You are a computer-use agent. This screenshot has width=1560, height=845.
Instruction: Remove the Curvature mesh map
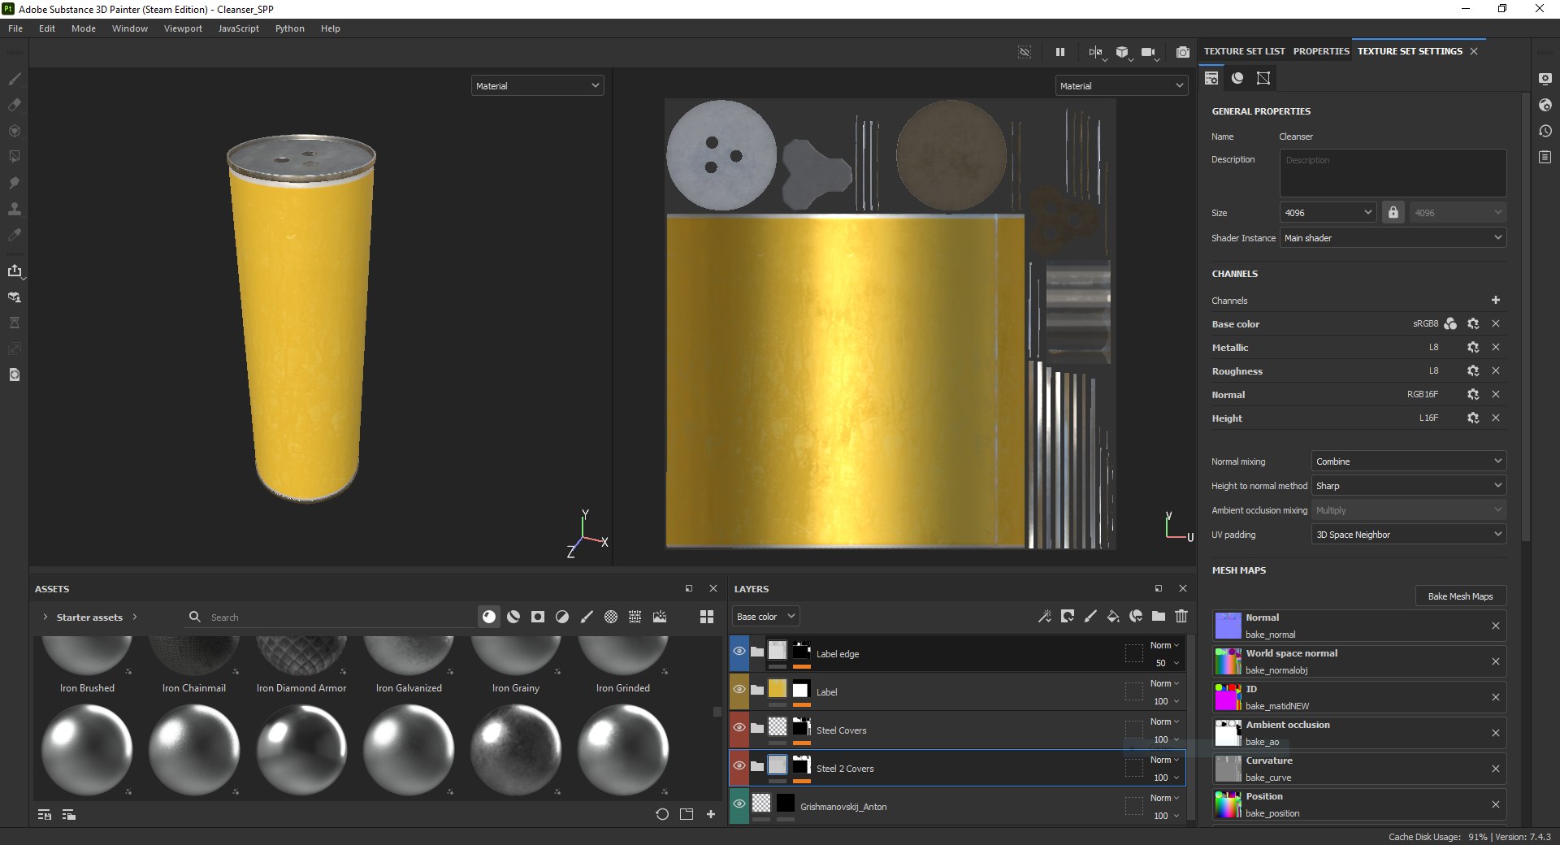(x=1495, y=769)
